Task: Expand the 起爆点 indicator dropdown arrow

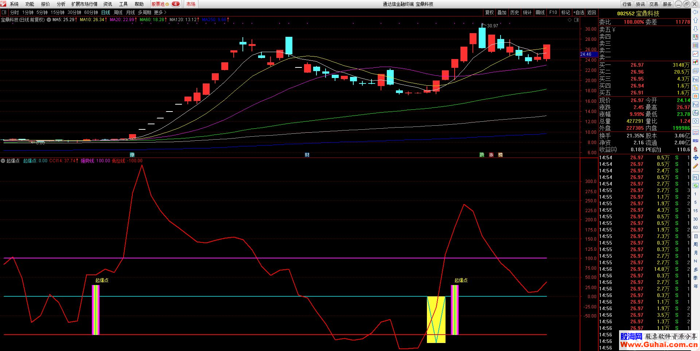Action: coord(3,161)
